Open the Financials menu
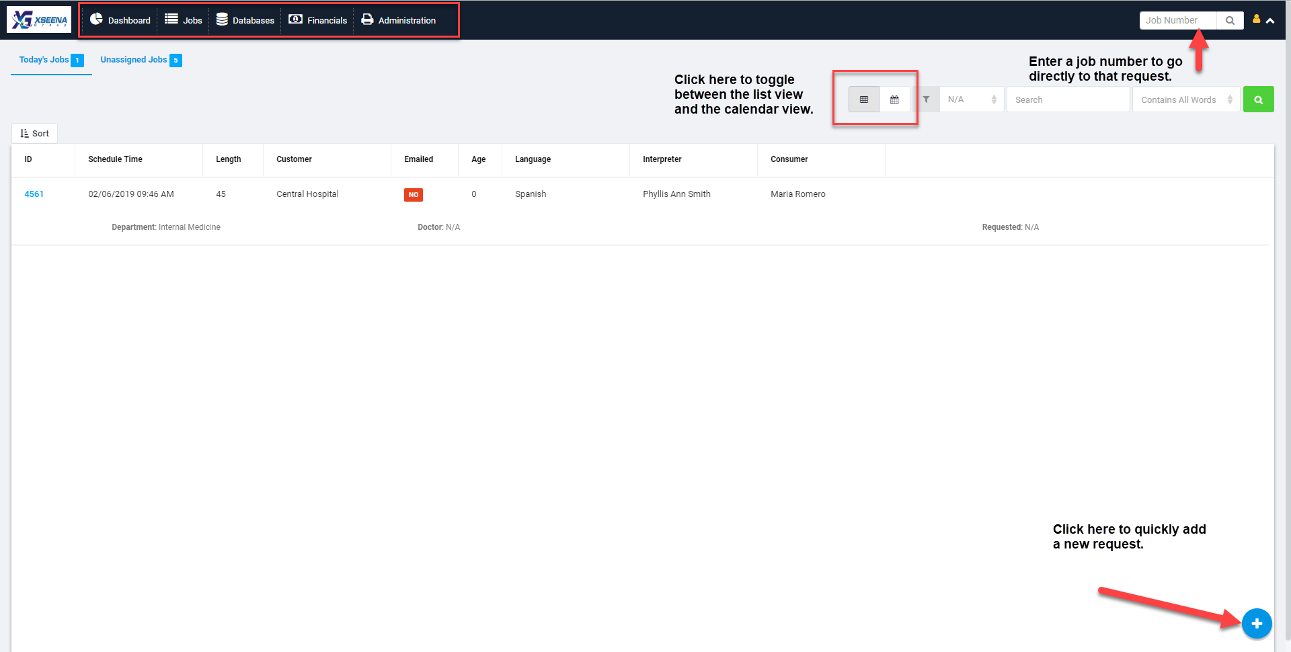Image resolution: width=1291 pixels, height=652 pixels. [x=318, y=20]
